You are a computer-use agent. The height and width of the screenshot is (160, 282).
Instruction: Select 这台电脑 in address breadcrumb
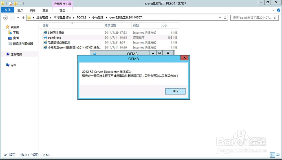pyautogui.click(x=42, y=17)
